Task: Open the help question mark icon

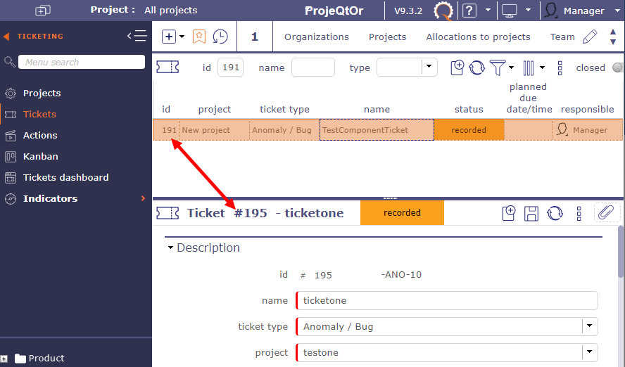Action: 469,11
